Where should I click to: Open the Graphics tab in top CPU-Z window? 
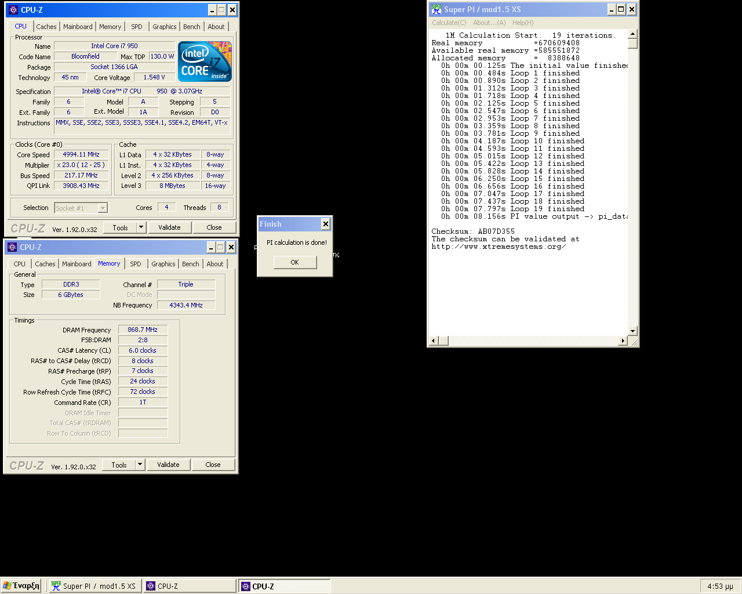pyautogui.click(x=165, y=27)
